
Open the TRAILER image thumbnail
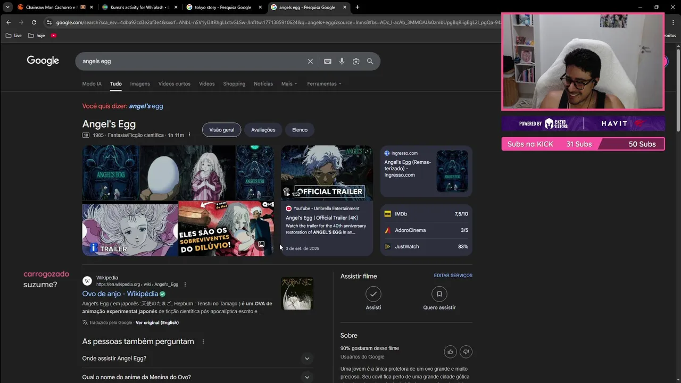(x=130, y=230)
